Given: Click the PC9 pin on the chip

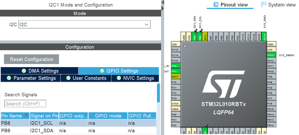Looking at the screenshot, I should [x=271, y=87].
